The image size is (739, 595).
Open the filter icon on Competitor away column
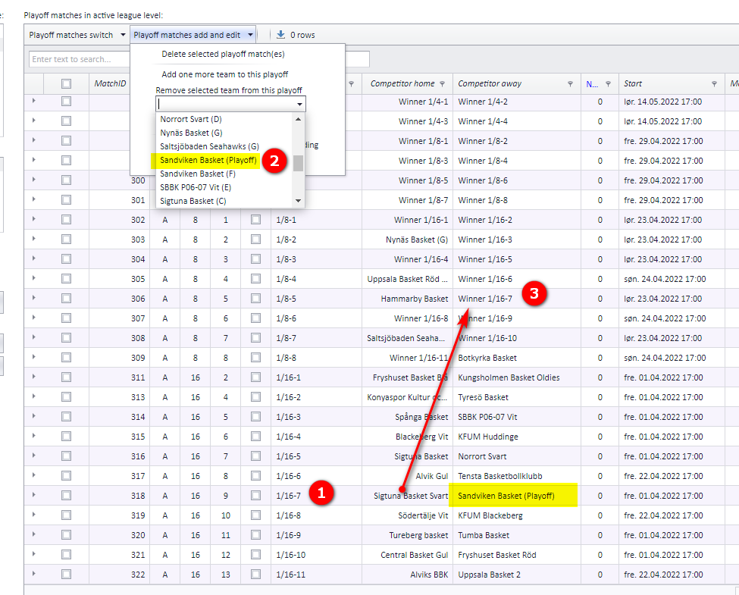click(570, 83)
